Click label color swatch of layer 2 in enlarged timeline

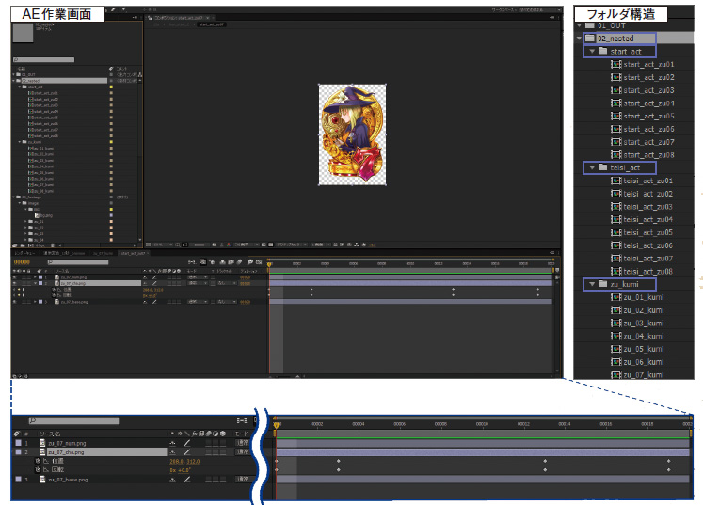[x=19, y=451]
